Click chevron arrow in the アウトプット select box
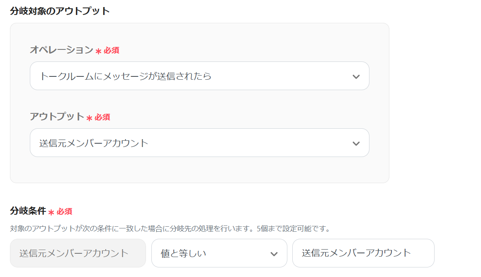The image size is (481, 277). pos(356,143)
